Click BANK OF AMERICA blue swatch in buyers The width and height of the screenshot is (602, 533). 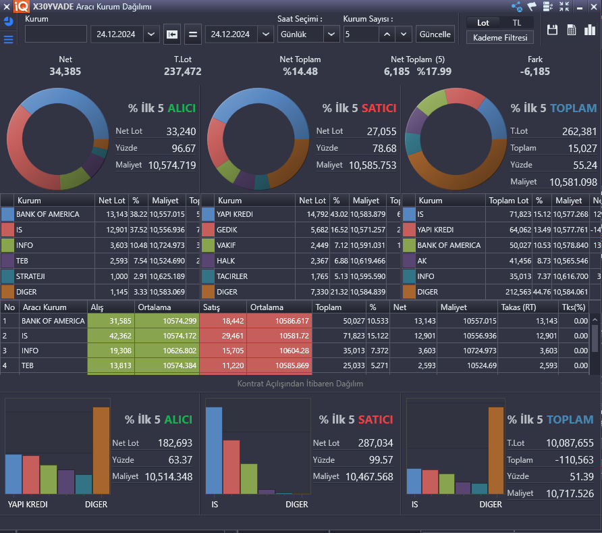click(x=7, y=214)
